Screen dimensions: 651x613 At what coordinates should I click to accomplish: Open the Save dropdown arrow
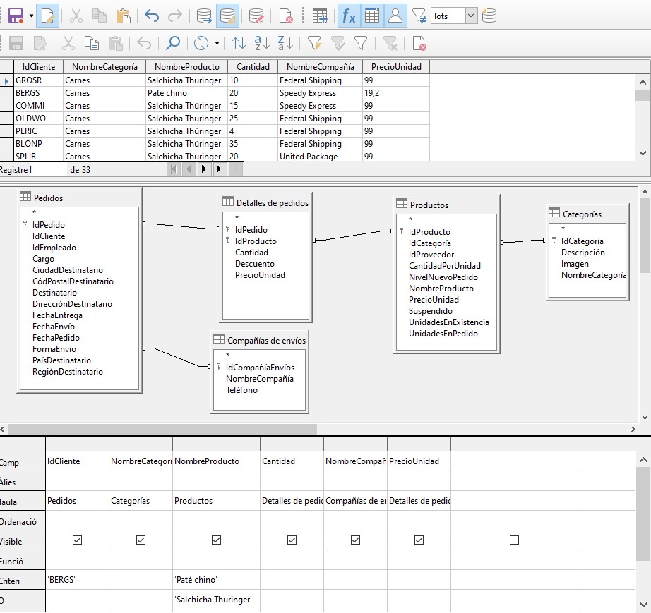[31, 16]
